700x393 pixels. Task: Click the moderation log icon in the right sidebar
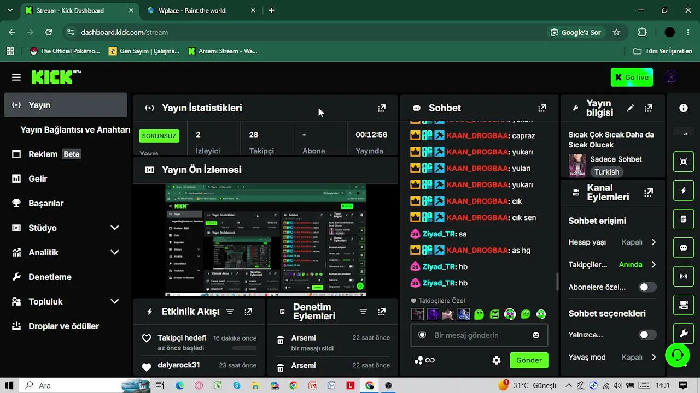click(684, 219)
